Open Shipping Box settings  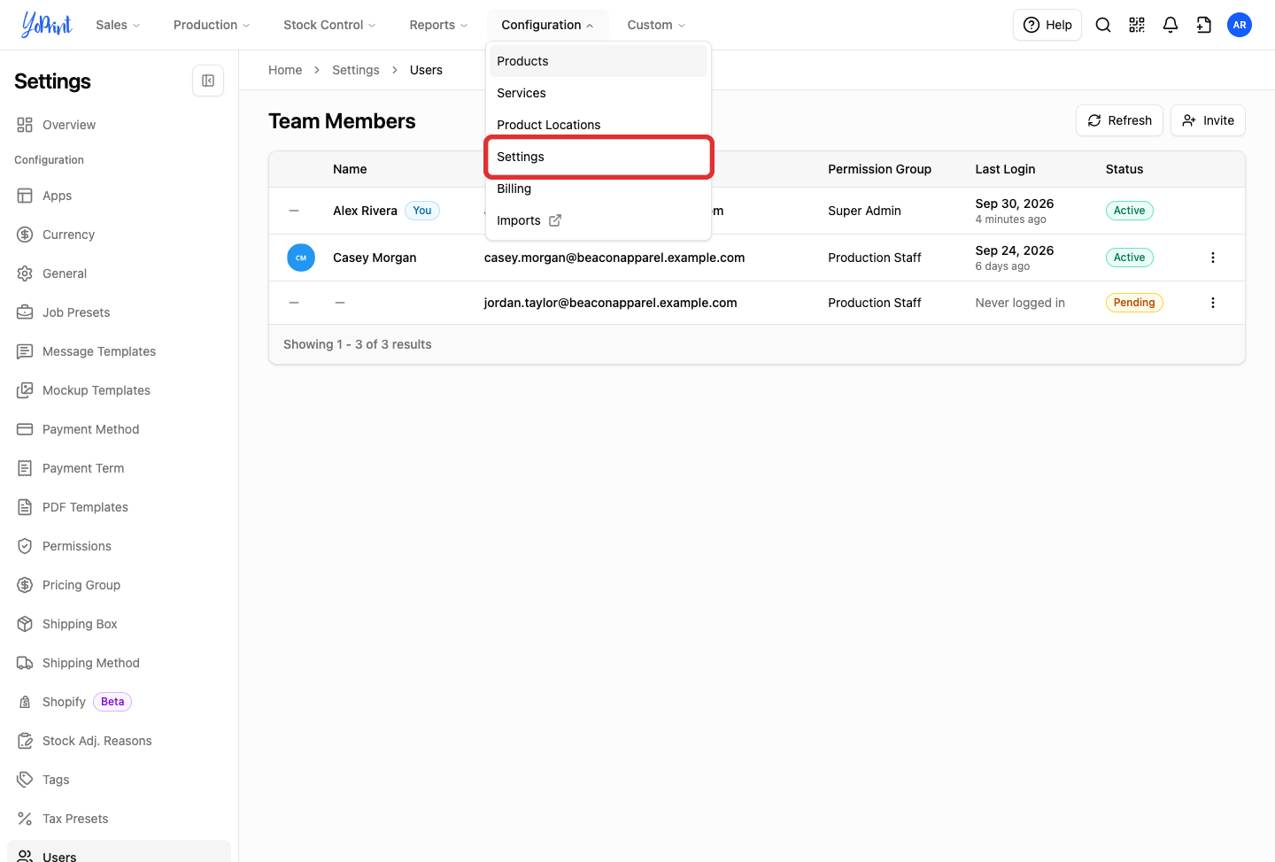pyautogui.click(x=119, y=624)
